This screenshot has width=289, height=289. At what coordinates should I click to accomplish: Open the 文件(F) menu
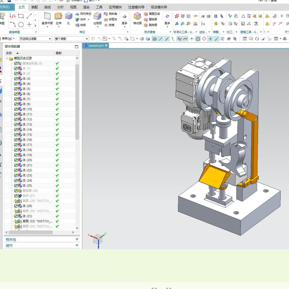[x=5, y=7]
